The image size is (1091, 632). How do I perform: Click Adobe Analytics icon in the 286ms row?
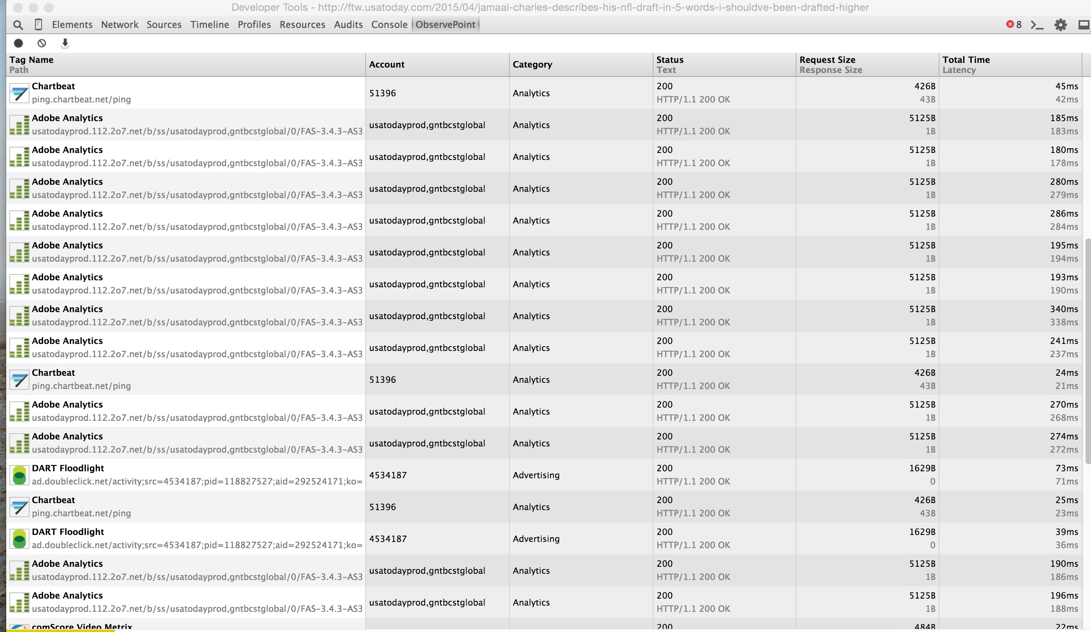click(19, 221)
